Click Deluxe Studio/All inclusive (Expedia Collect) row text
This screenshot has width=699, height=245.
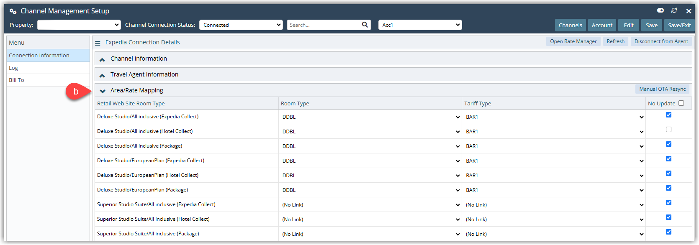point(148,117)
